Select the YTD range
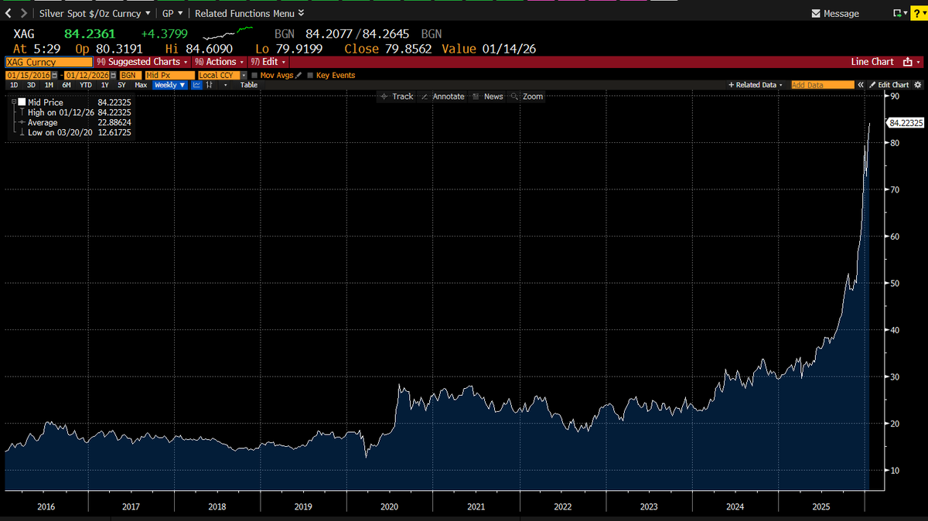 86,85
